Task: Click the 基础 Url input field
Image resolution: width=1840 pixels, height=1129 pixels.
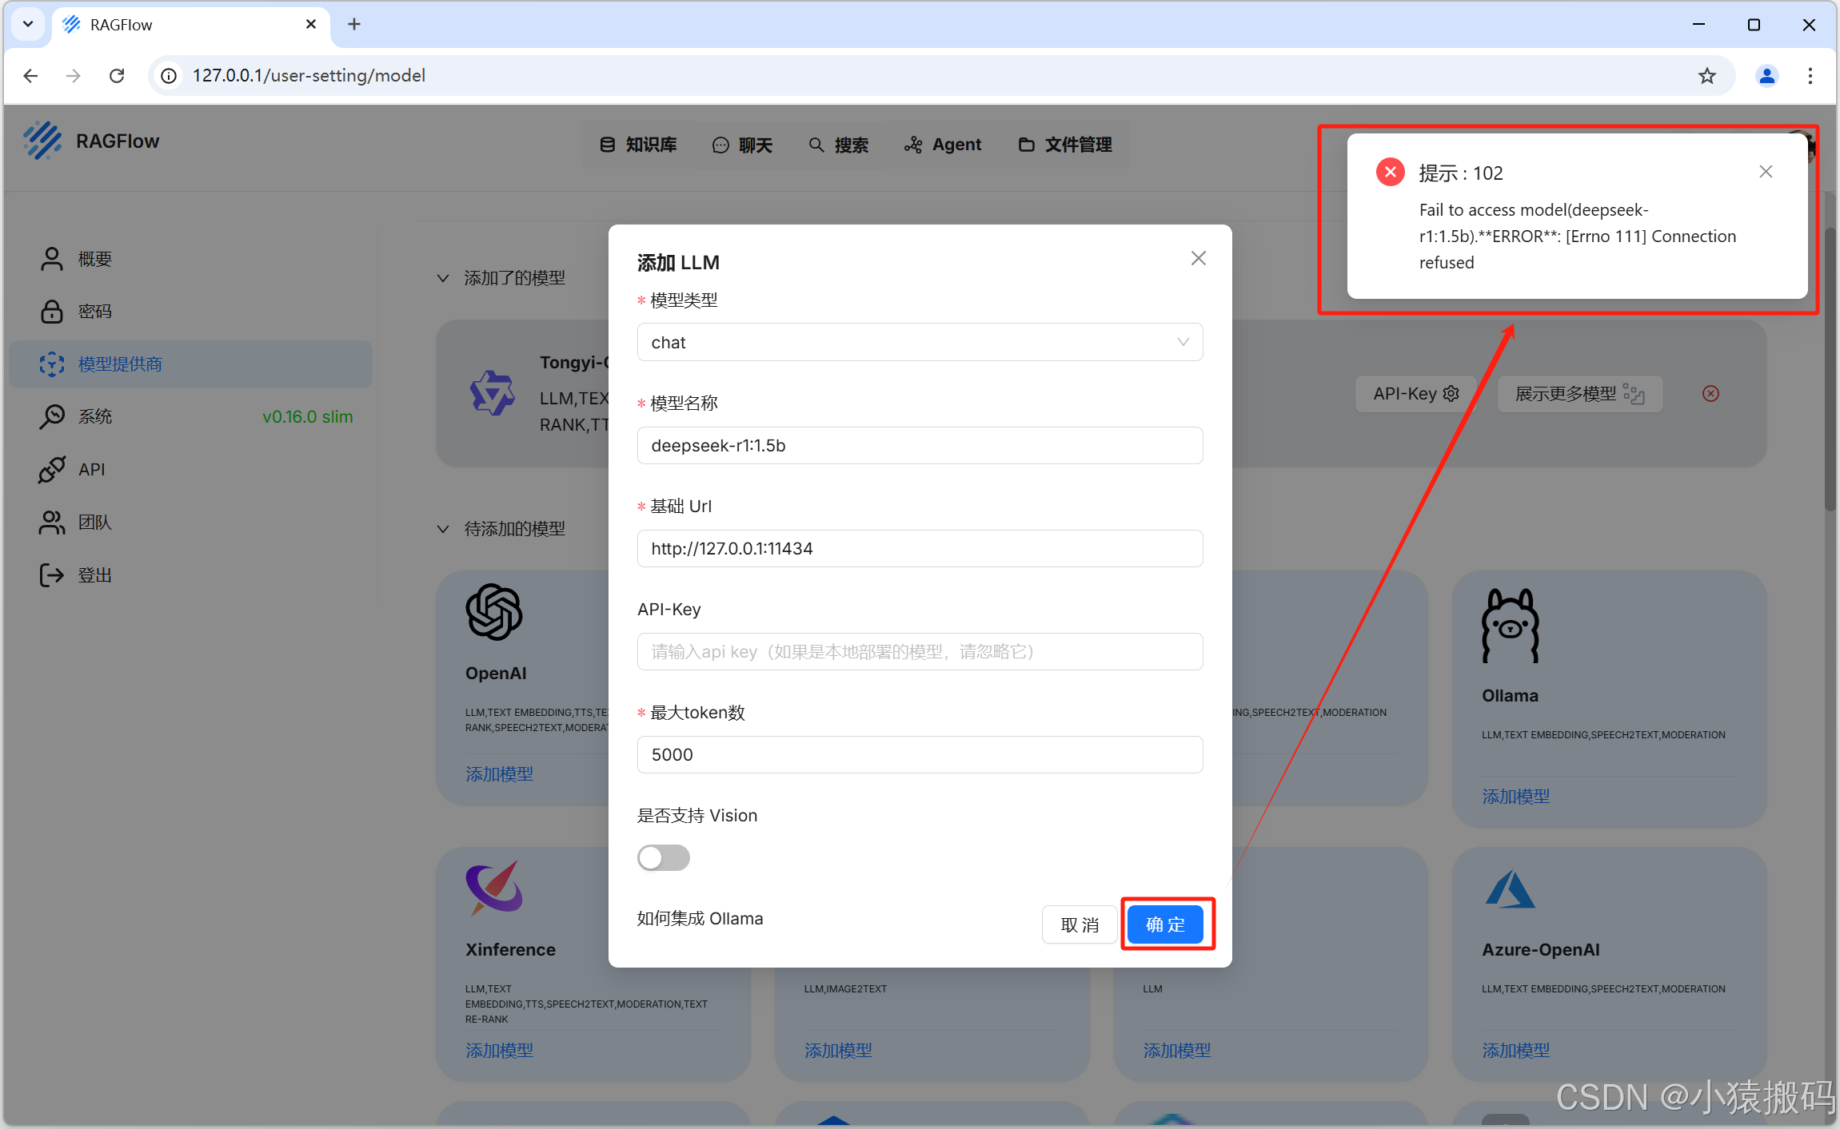Action: coord(920,548)
